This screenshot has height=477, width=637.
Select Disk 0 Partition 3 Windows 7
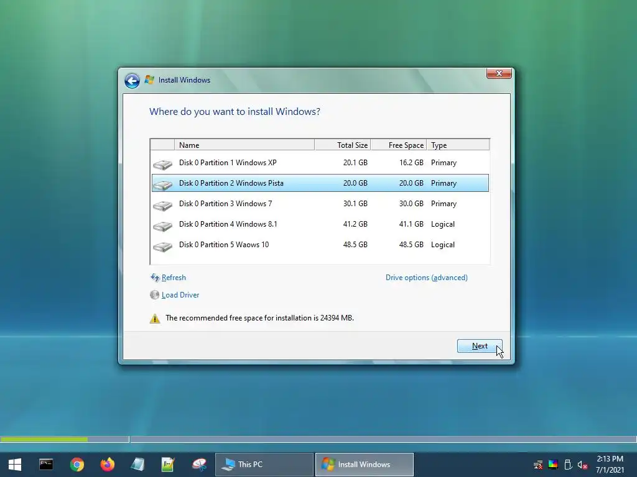click(x=320, y=204)
